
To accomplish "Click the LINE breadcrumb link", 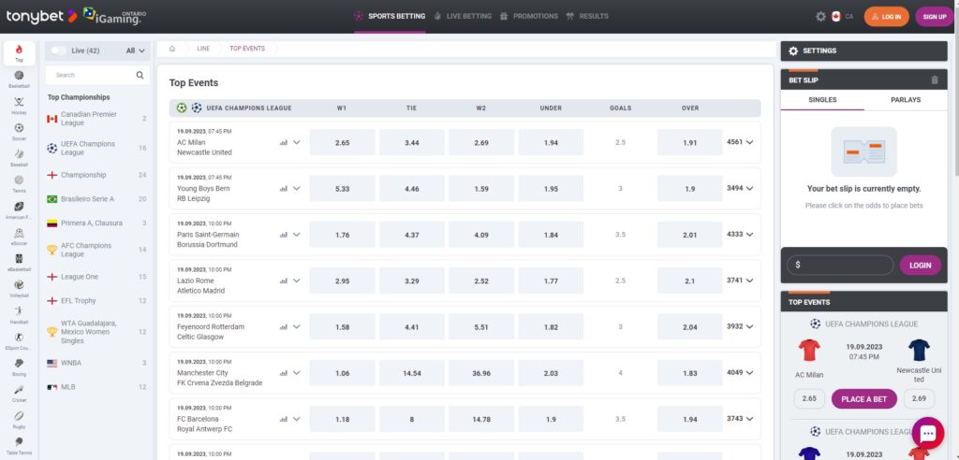I will click(x=203, y=49).
